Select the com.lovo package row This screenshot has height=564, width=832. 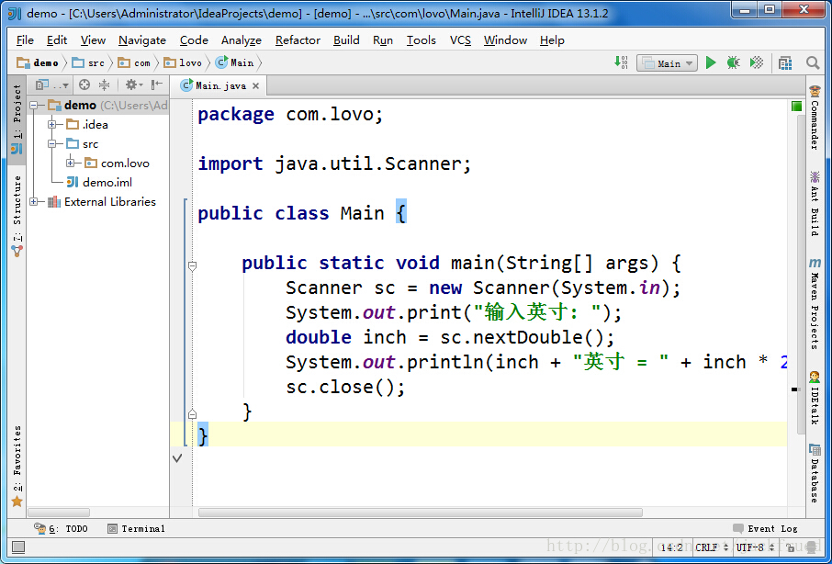coord(117,163)
